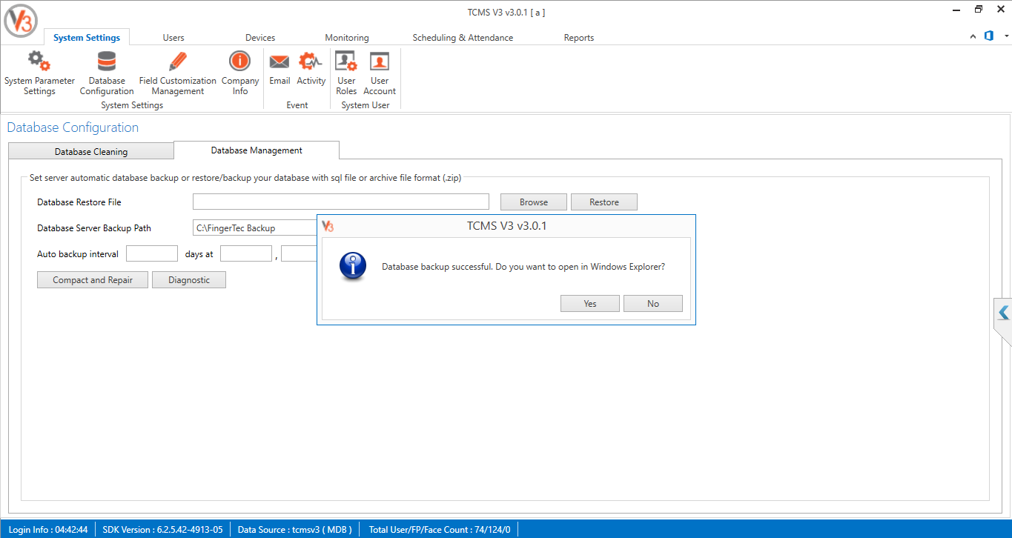
Task: Open User Roles
Action: coord(346,73)
